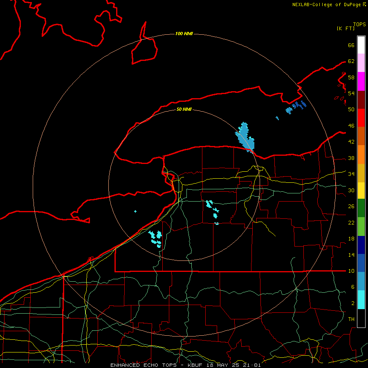Click the [K FT] units label

[346, 28]
